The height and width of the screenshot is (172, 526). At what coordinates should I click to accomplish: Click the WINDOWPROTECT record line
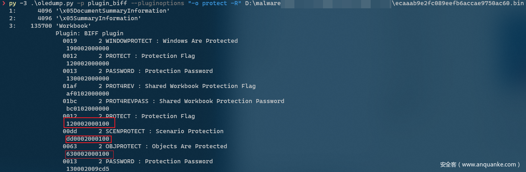(150, 41)
